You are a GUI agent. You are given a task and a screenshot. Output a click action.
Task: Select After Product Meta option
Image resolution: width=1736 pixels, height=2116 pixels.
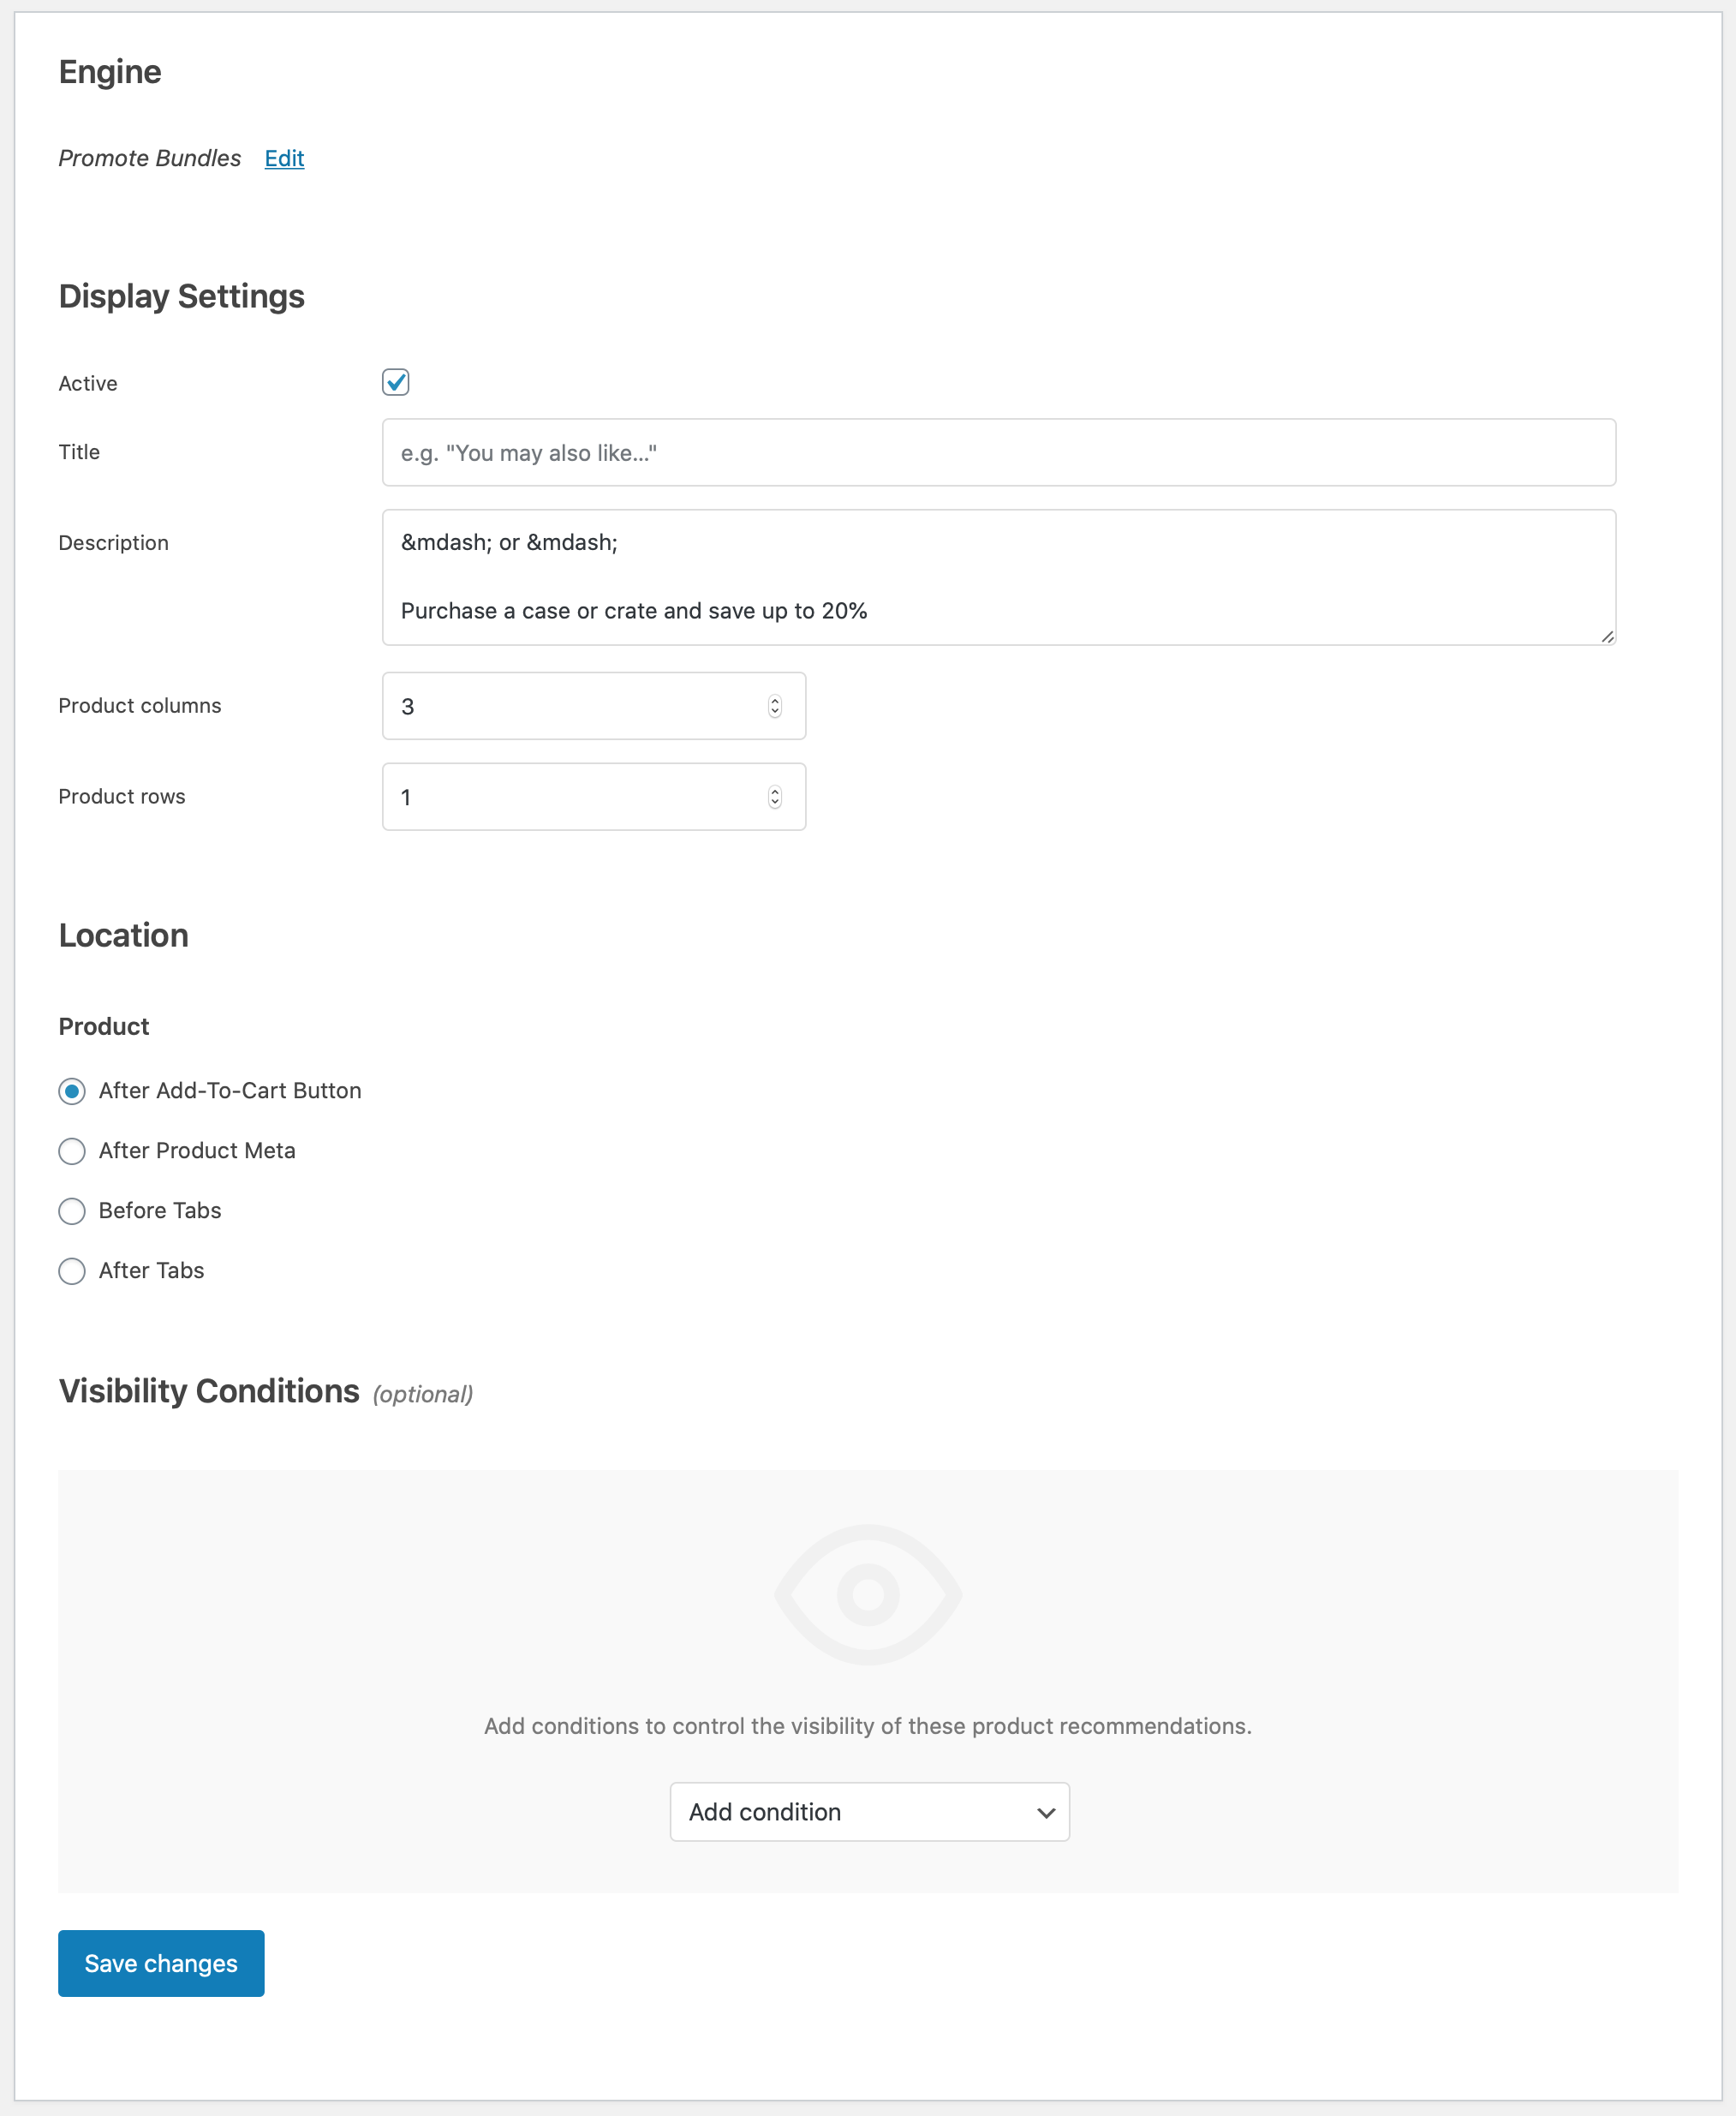(72, 1151)
